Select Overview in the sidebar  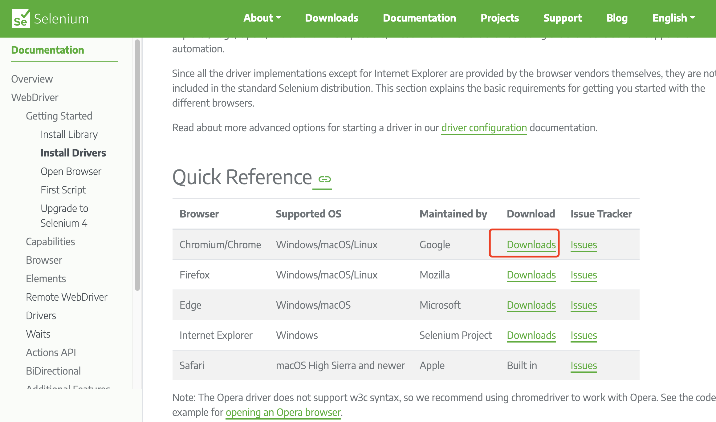[32, 79]
